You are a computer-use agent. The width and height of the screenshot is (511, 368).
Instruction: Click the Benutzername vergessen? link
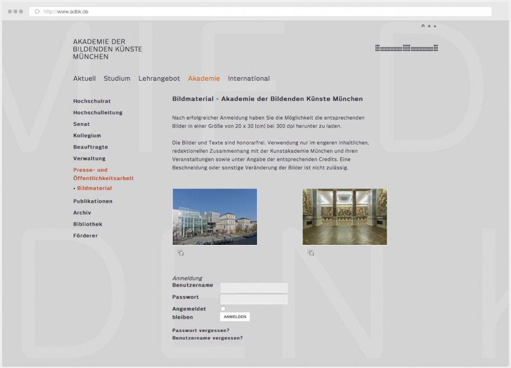[208, 338]
